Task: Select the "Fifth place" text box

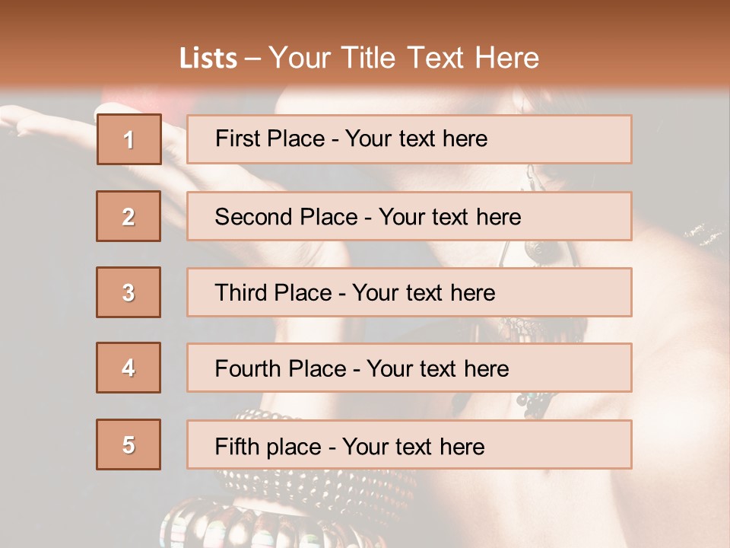Action: [x=409, y=445]
